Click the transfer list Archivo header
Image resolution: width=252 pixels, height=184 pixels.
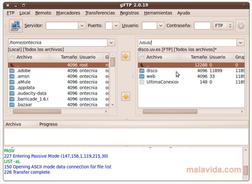coord(21,124)
